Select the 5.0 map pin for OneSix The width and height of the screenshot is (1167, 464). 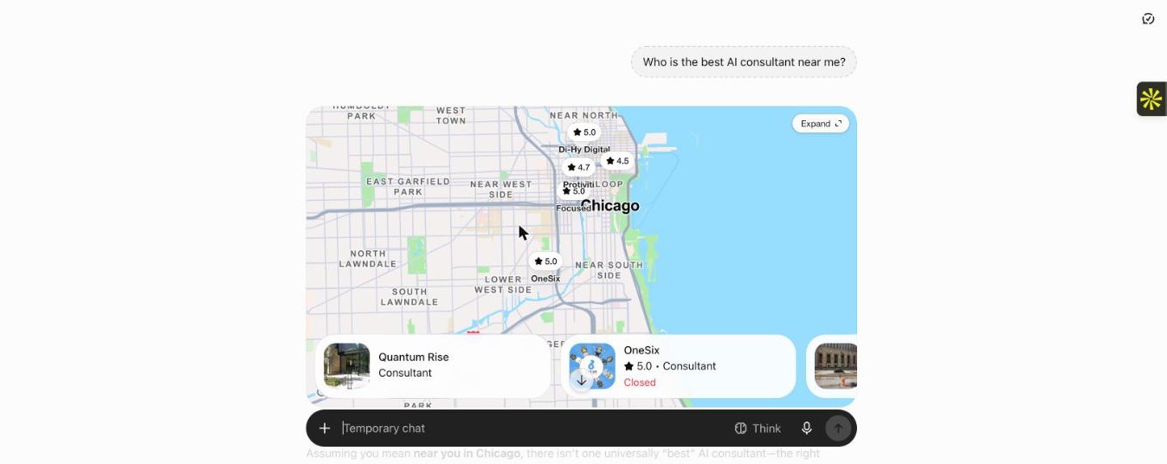pyautogui.click(x=545, y=261)
